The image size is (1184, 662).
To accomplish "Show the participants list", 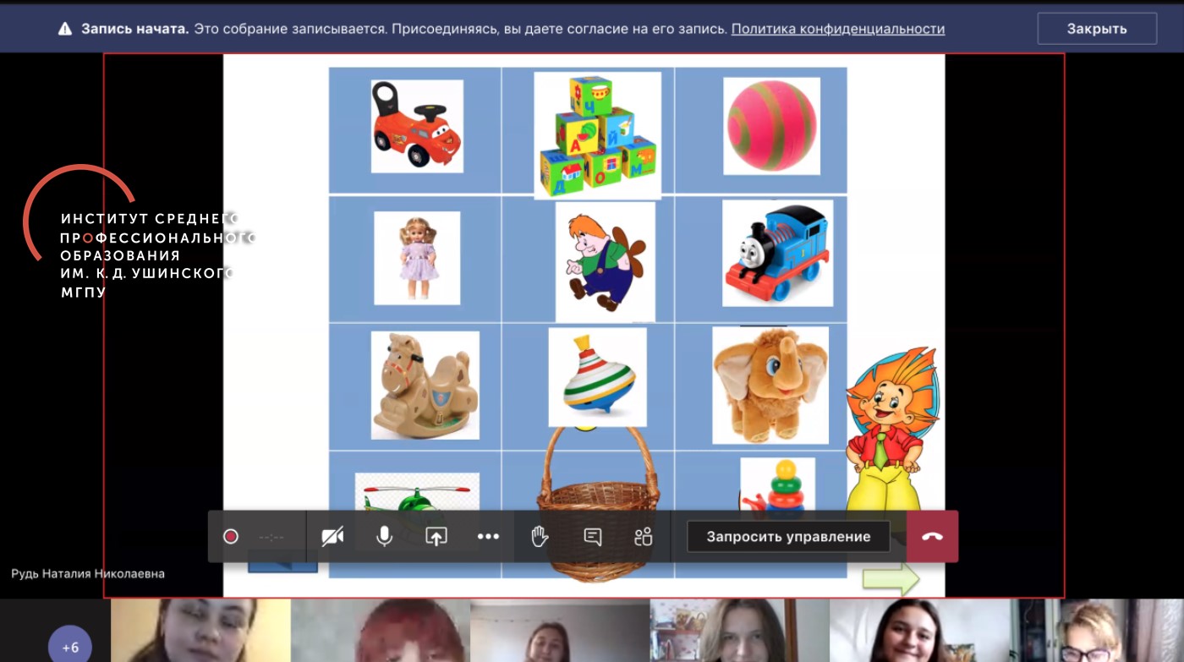I will point(644,537).
